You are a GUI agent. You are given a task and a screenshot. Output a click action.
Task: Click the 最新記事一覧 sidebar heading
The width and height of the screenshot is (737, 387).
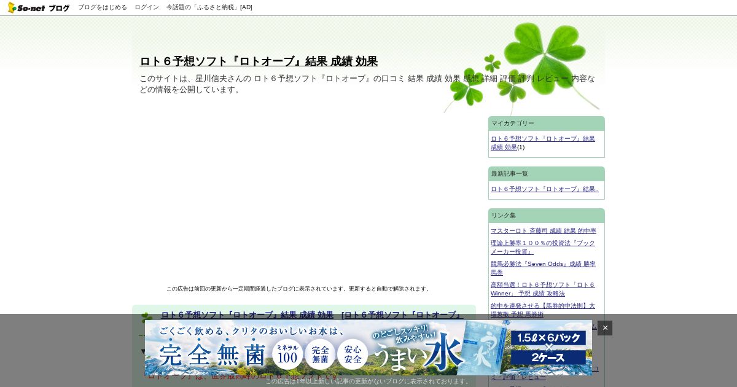coord(547,174)
